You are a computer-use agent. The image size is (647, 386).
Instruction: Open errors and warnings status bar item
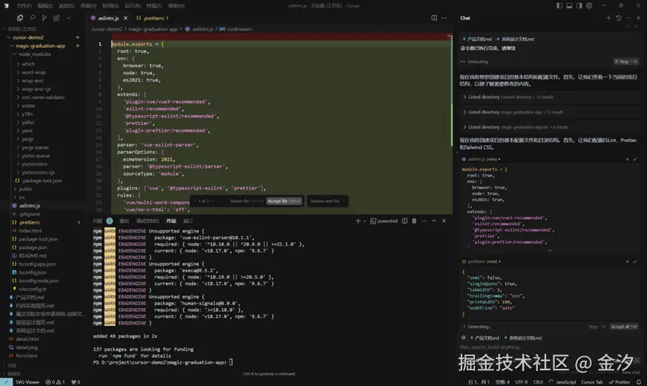(55, 382)
